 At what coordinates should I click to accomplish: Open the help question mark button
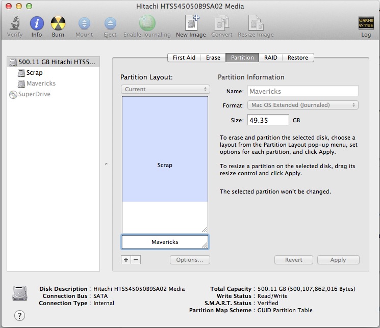20,315
